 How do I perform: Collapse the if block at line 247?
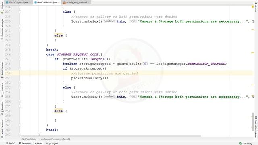click(20, 59)
